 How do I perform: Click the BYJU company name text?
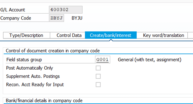(77, 18)
